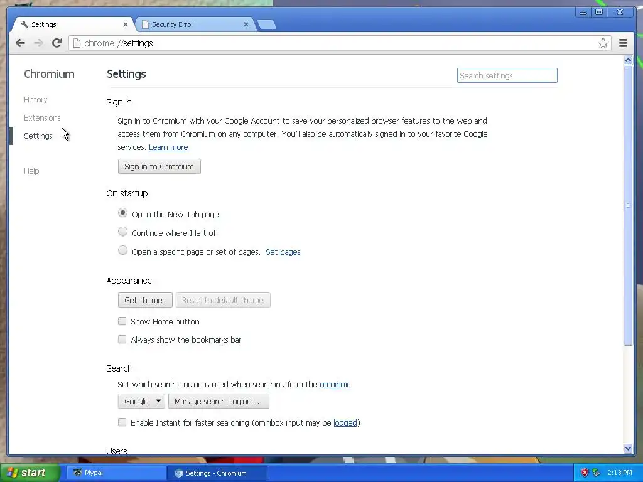Open the Google search engine dropdown
Viewport: 643px width, 482px height.
[141, 401]
